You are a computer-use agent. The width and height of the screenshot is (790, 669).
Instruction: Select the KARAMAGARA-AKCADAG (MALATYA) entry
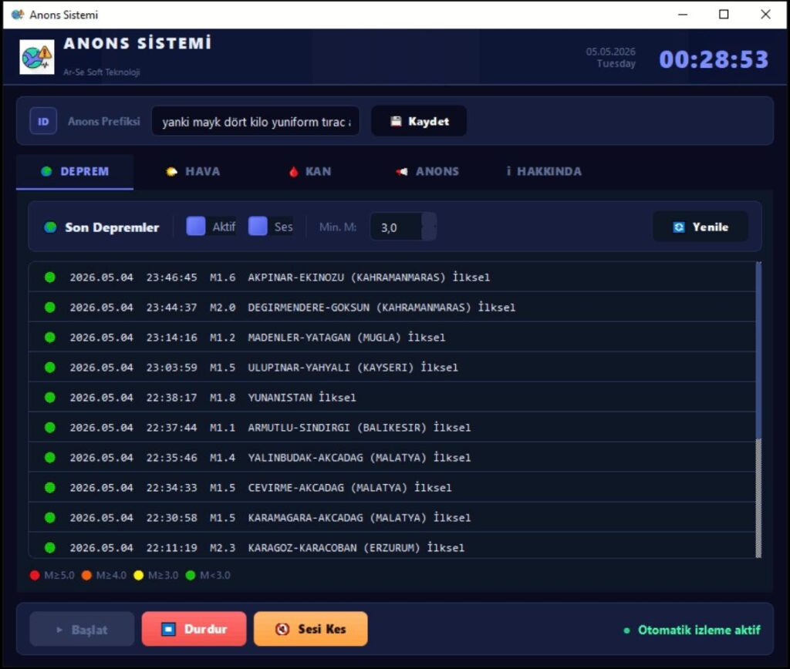(x=392, y=517)
